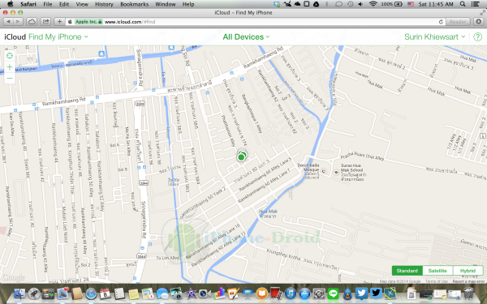
Task: Zoom in on the map with plus
Action: click(x=10, y=67)
